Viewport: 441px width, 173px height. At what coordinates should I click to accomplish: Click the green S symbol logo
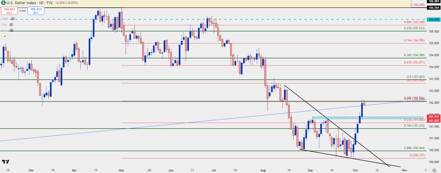pyautogui.click(x=3, y=2)
